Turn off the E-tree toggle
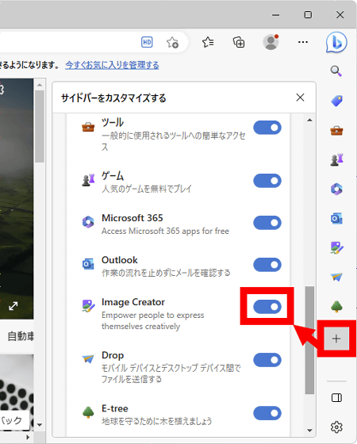Viewport: 357px width, 444px height. (267, 413)
